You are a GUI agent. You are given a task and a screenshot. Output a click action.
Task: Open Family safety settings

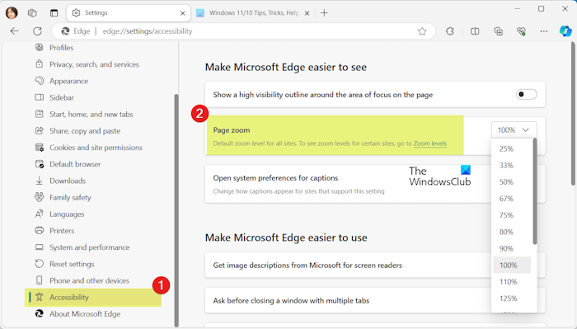70,198
